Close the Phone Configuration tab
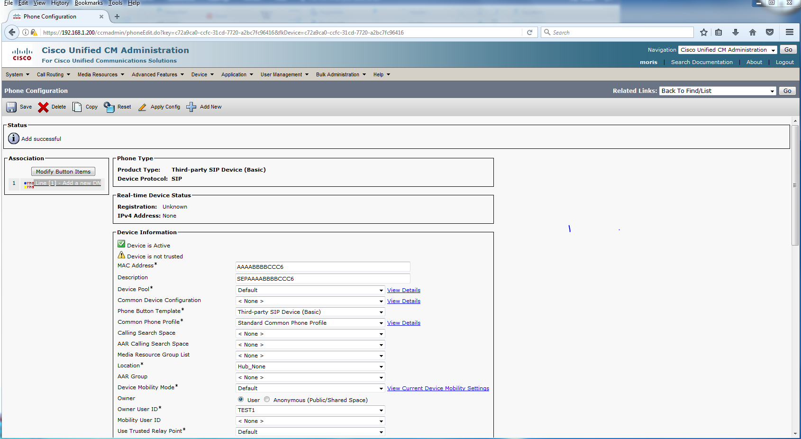This screenshot has width=801, height=439. [101, 17]
